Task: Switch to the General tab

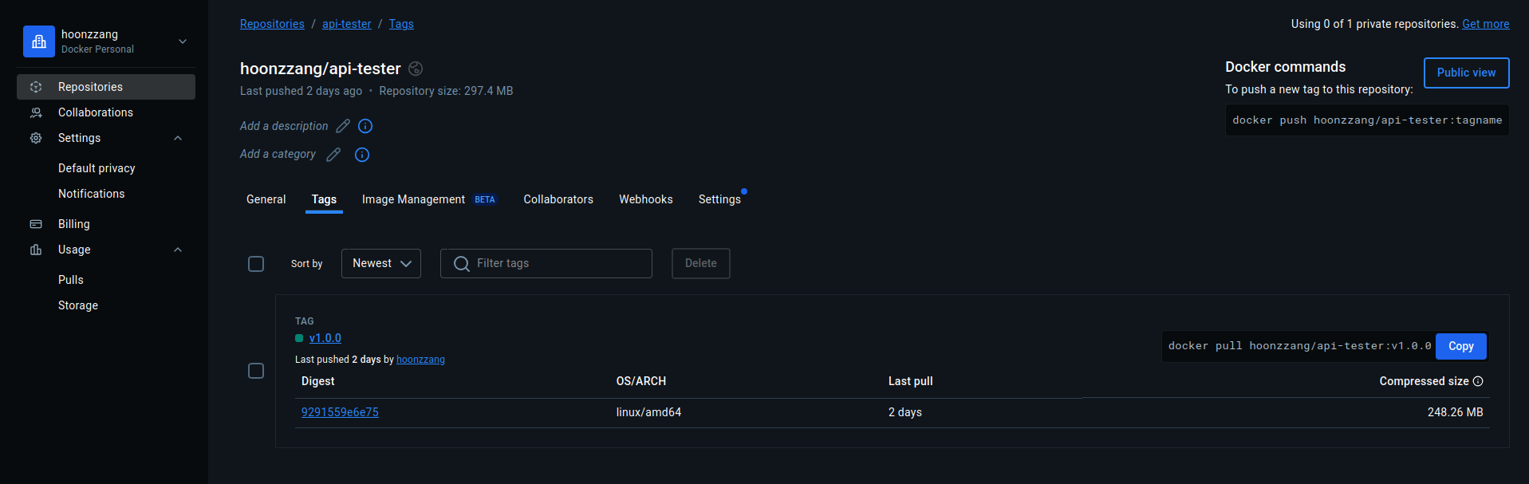Action: pos(266,199)
